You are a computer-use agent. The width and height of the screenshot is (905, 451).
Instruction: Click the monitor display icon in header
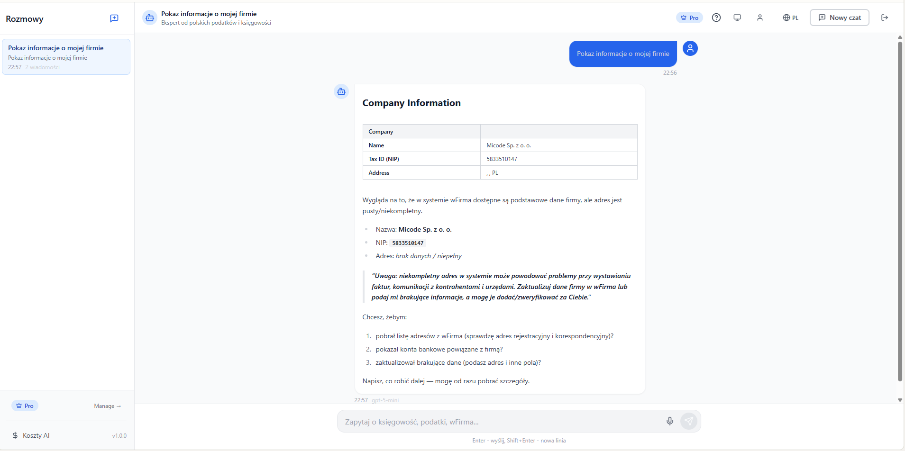click(737, 18)
